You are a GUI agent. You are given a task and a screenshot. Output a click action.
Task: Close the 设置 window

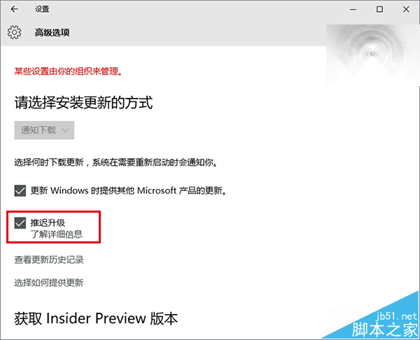click(x=406, y=9)
